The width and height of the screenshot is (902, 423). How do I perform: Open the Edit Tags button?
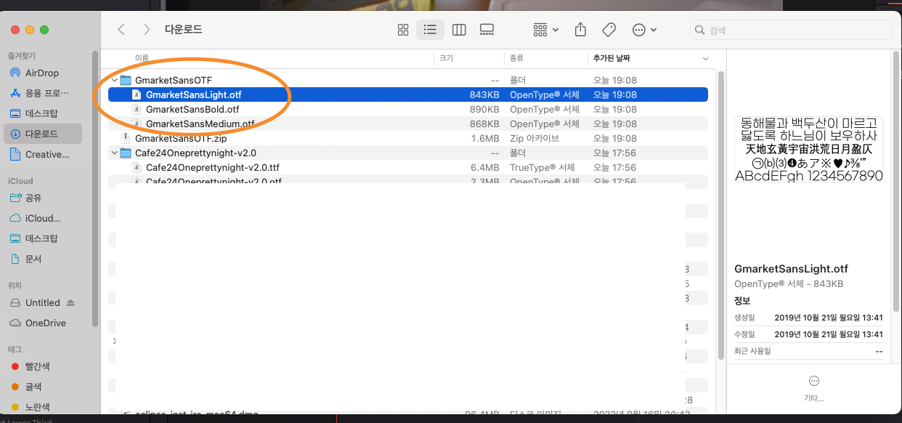tap(609, 30)
